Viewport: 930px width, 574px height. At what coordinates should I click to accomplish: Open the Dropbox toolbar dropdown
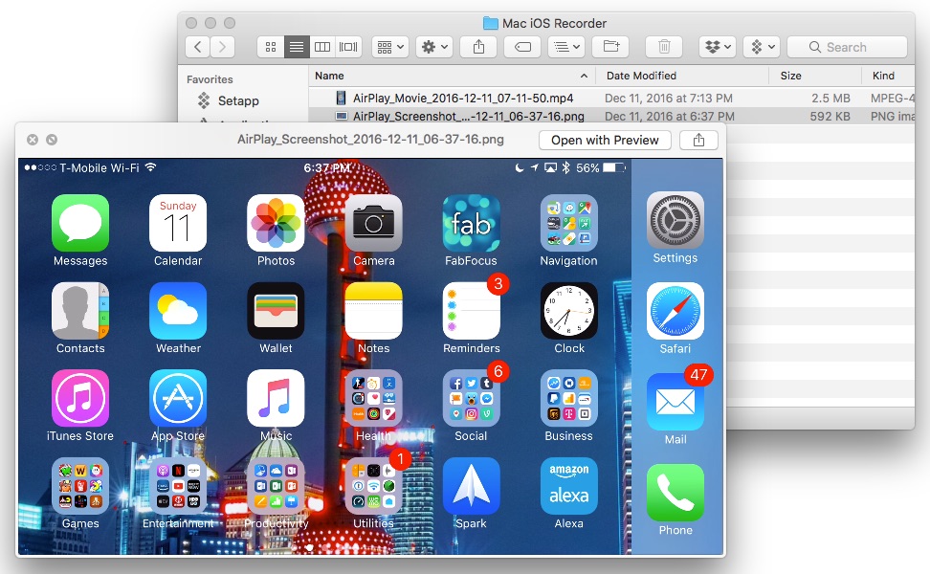click(717, 47)
